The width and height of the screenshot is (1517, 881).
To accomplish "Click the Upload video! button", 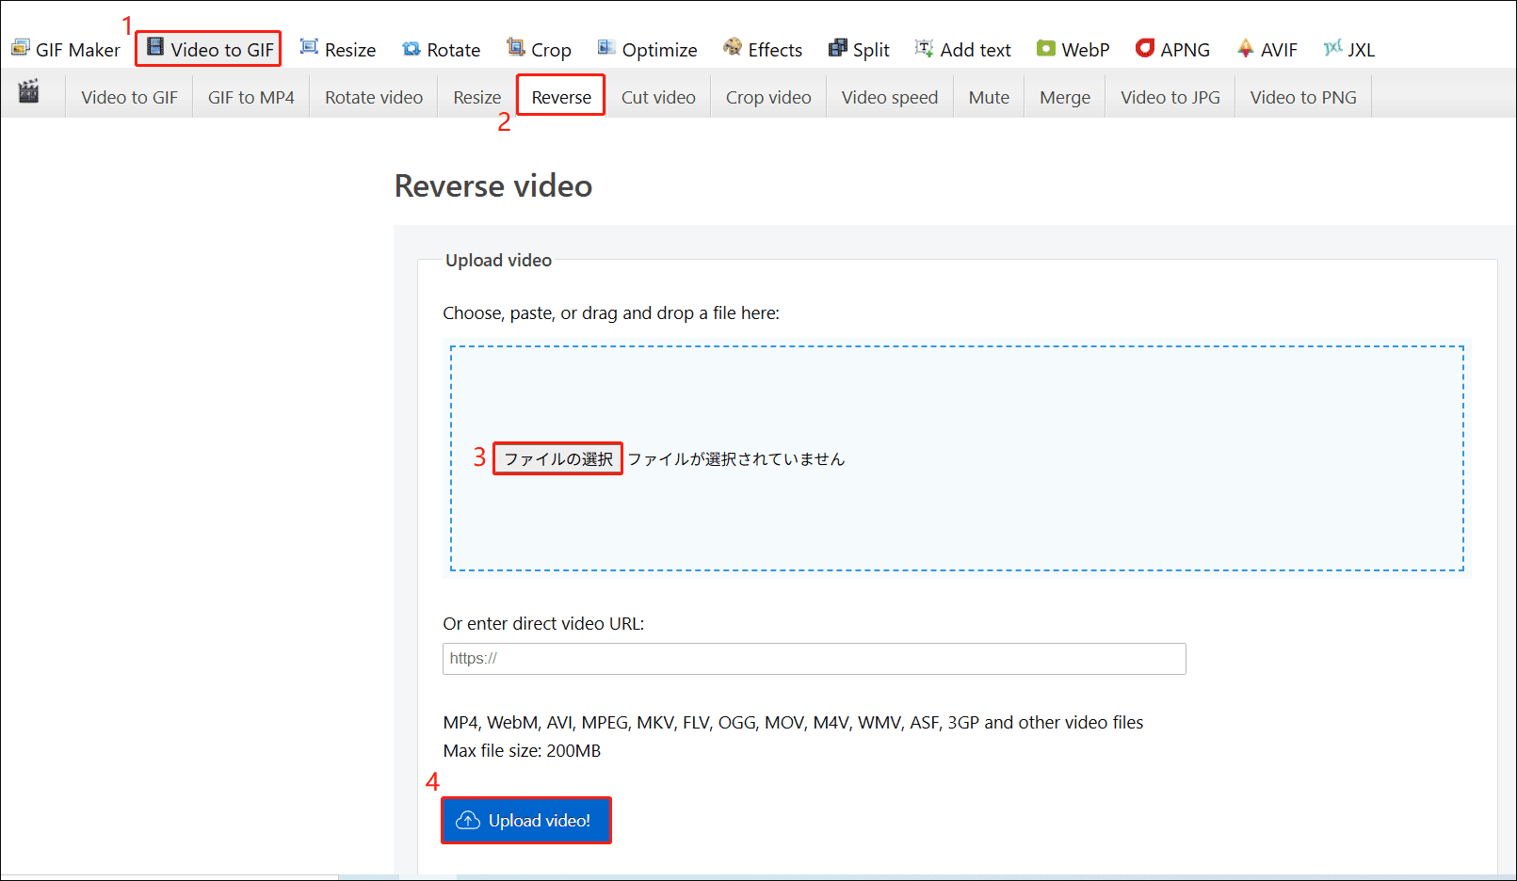I will pos(525,820).
